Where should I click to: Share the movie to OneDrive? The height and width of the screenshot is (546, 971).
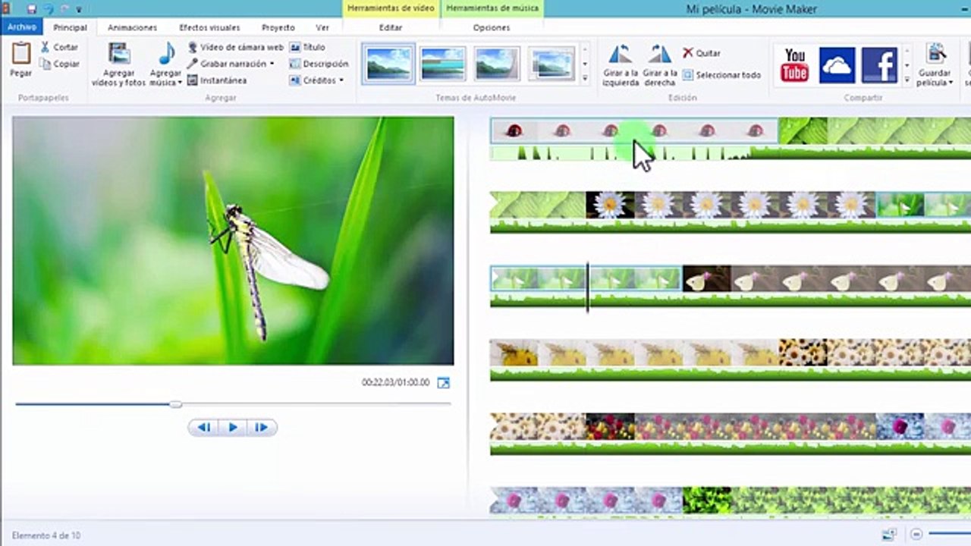pos(837,64)
